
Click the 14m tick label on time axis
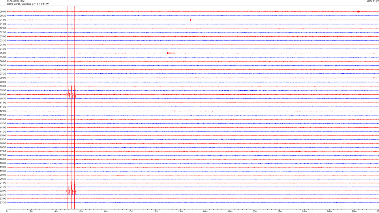180,211
